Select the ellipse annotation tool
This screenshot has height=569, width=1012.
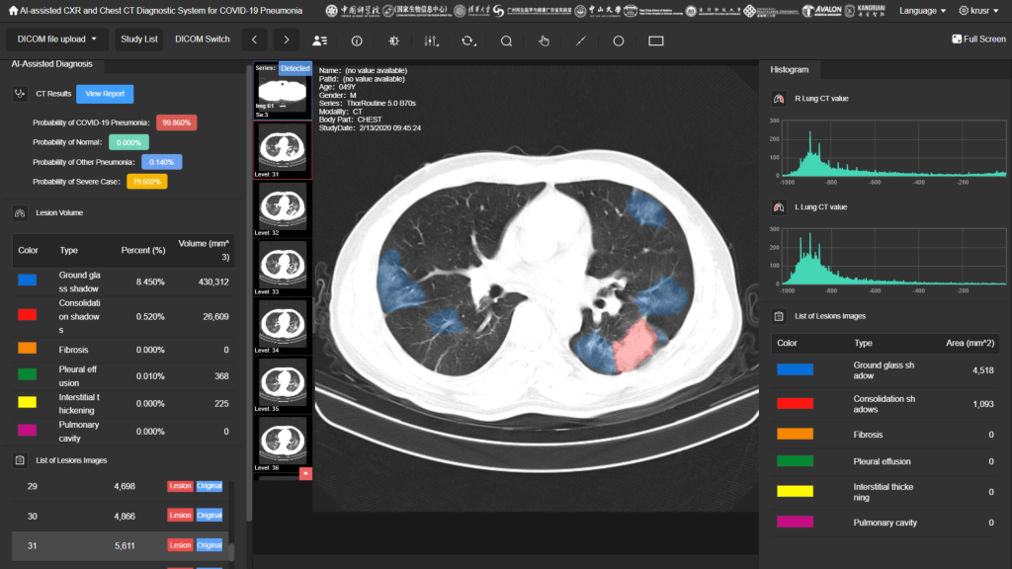pos(619,41)
